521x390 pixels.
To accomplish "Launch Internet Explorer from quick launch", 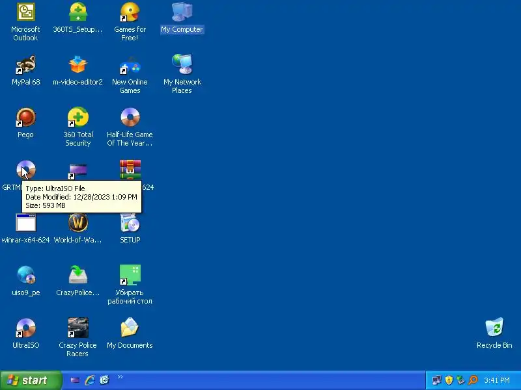I will [x=90, y=380].
